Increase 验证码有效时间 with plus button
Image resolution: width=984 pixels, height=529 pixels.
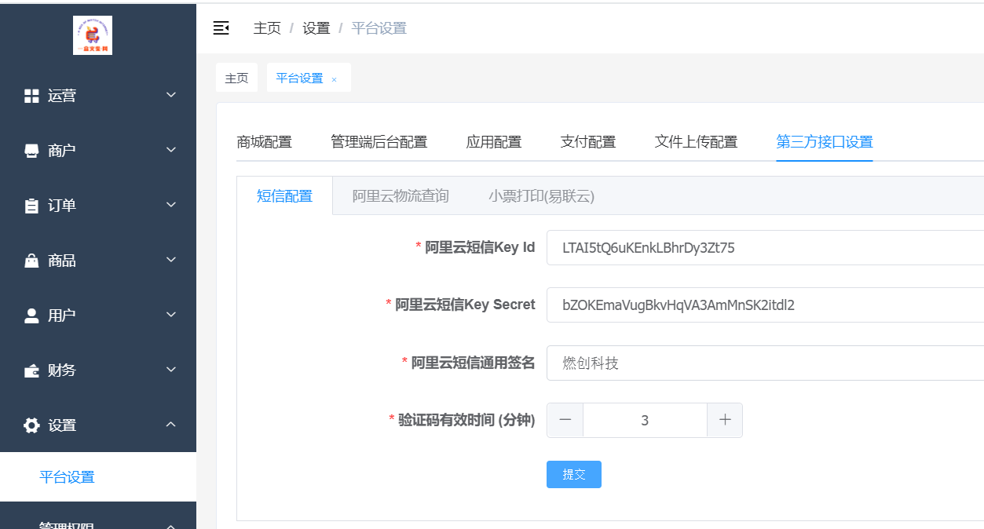(x=725, y=420)
